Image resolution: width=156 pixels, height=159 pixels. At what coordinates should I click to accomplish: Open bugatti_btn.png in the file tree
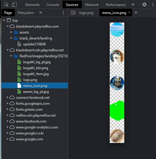(36, 68)
